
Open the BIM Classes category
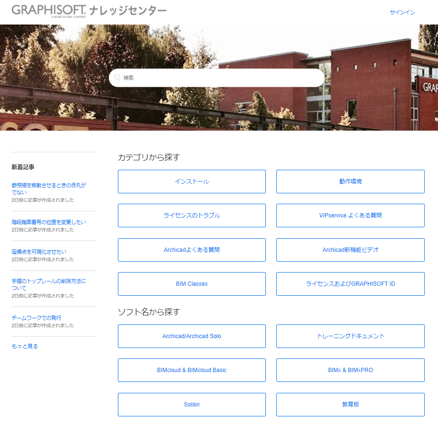pyautogui.click(x=192, y=284)
